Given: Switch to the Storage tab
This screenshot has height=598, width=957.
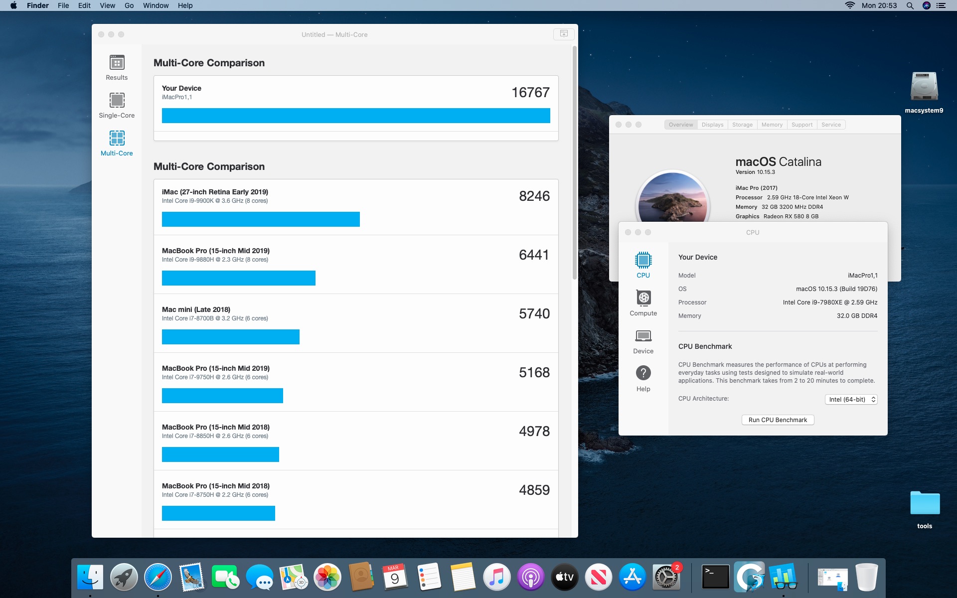Looking at the screenshot, I should pyautogui.click(x=742, y=125).
